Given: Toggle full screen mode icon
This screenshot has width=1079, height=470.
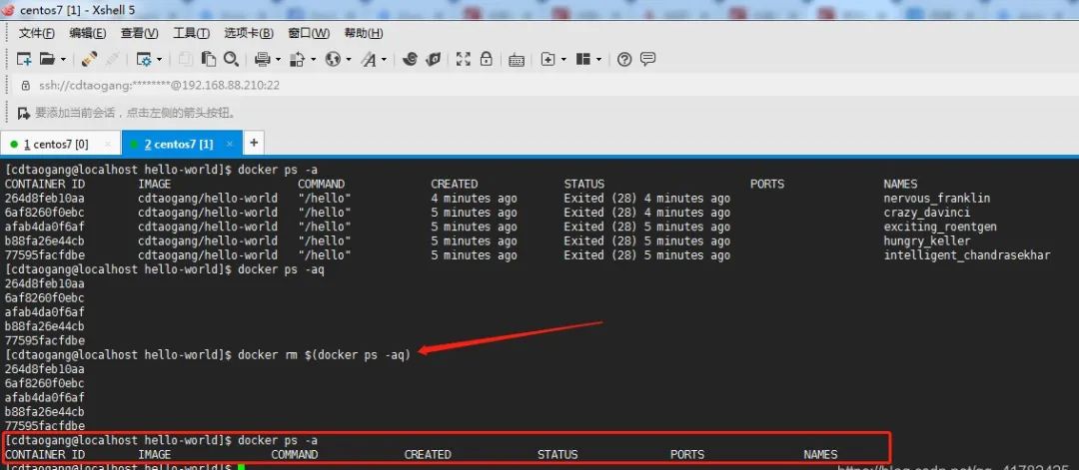Looking at the screenshot, I should tap(464, 59).
